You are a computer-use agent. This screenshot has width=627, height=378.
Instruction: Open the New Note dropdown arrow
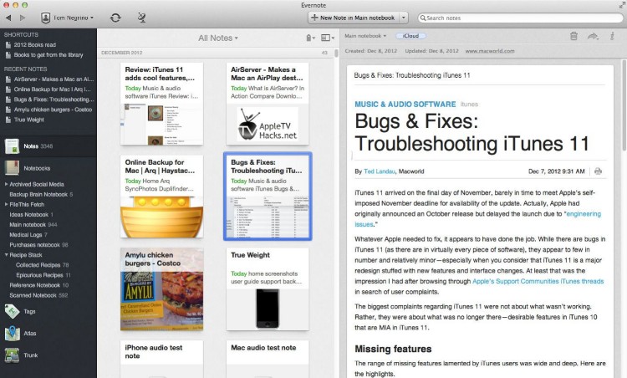point(404,18)
